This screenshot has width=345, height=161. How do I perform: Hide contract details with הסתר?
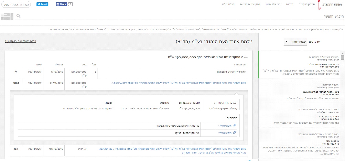click(x=16, y=83)
